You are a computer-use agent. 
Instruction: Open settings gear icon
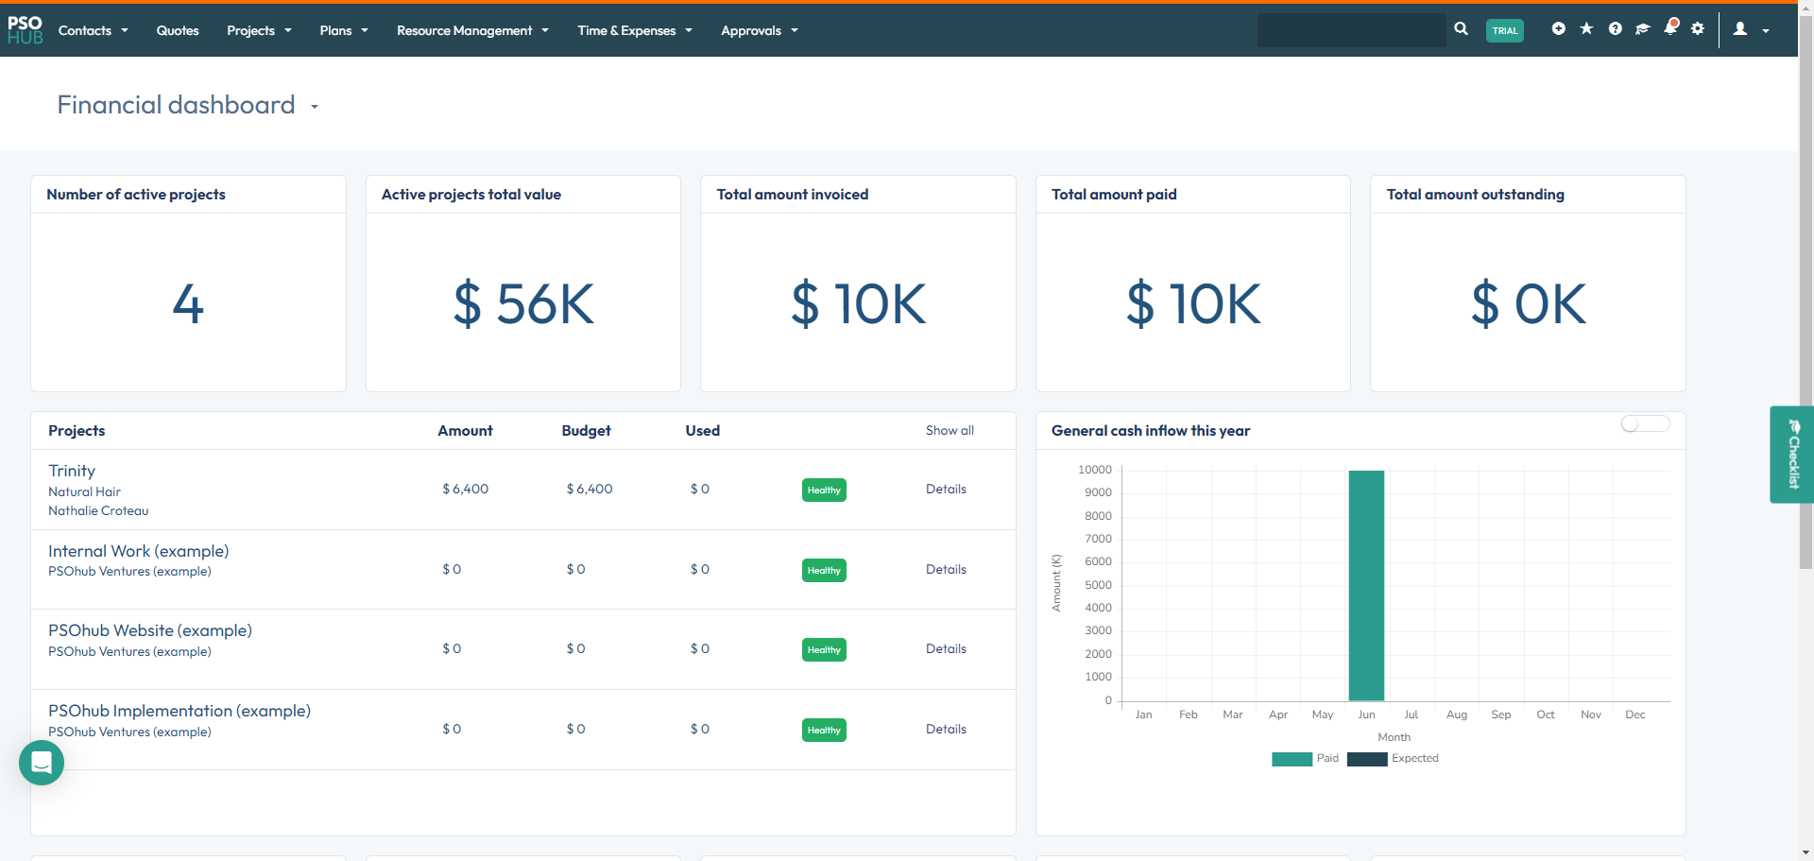[1698, 29]
